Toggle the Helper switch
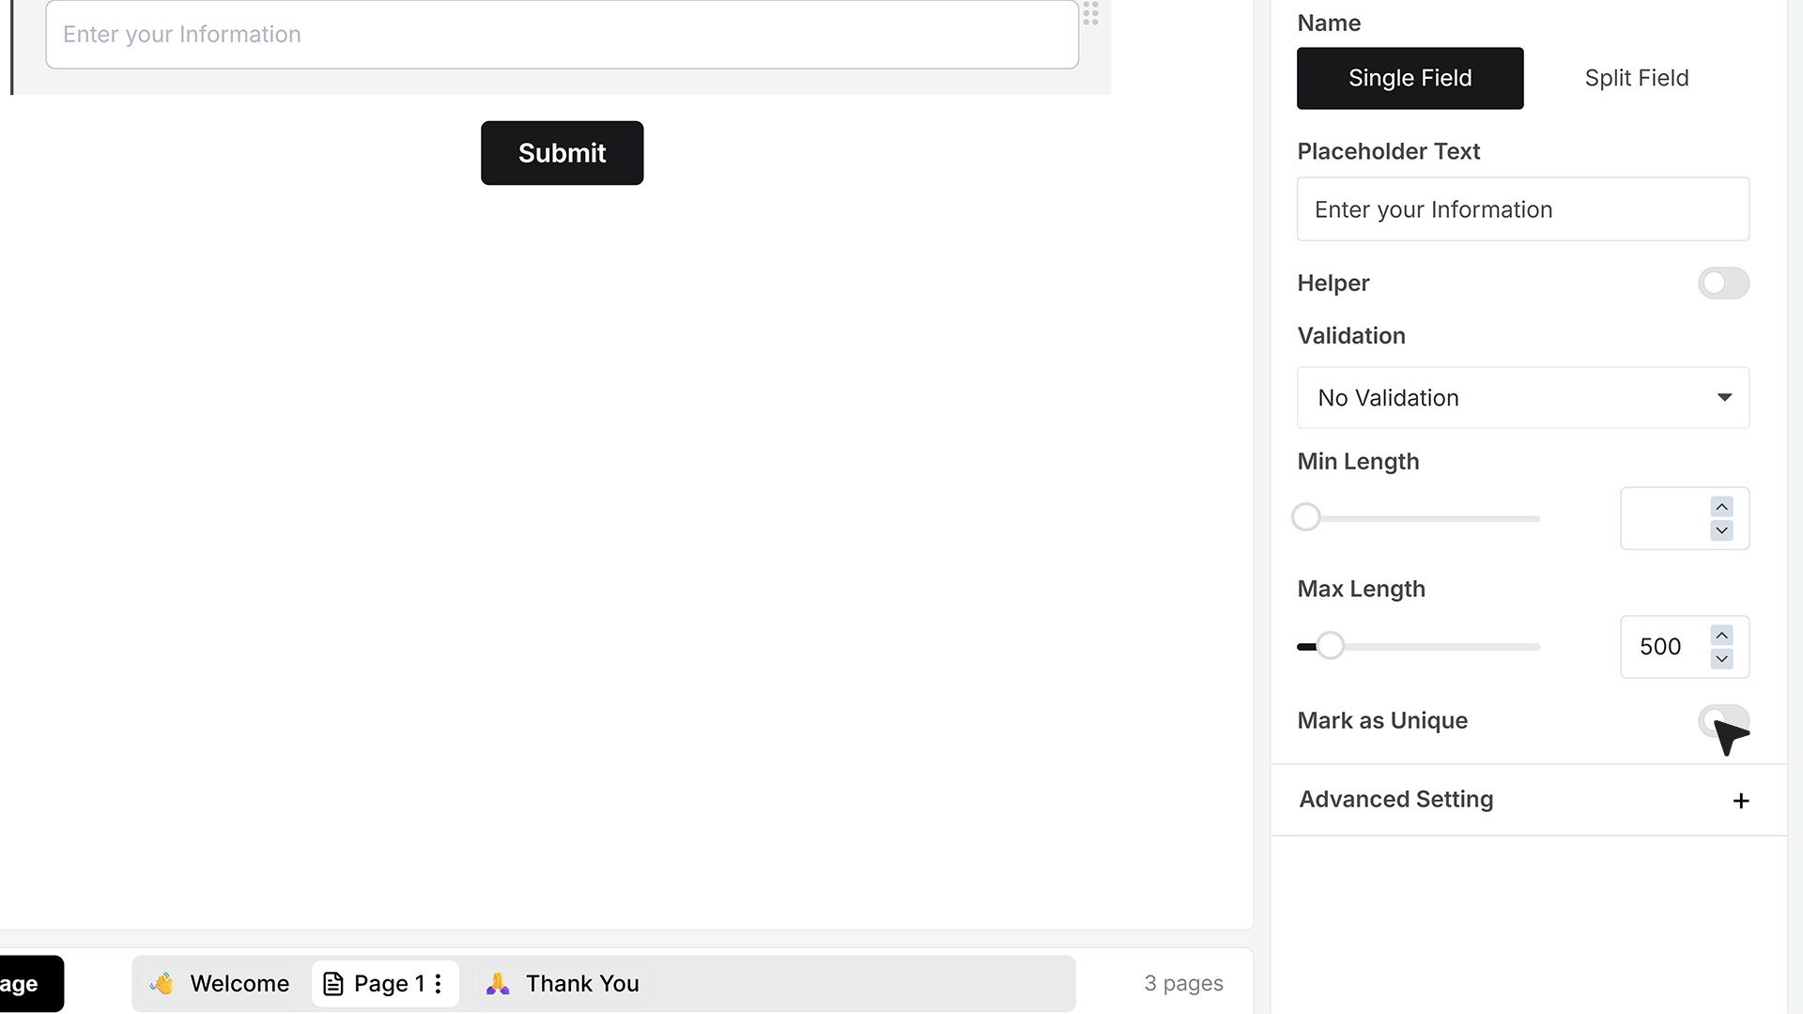Screen dimensions: 1803x1014 [1723, 284]
